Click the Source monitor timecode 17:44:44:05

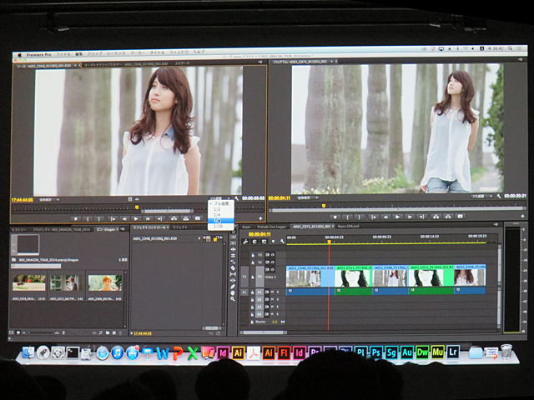[23, 200]
